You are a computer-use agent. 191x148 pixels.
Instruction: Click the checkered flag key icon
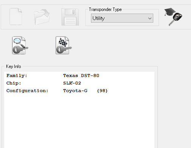coord(63,45)
